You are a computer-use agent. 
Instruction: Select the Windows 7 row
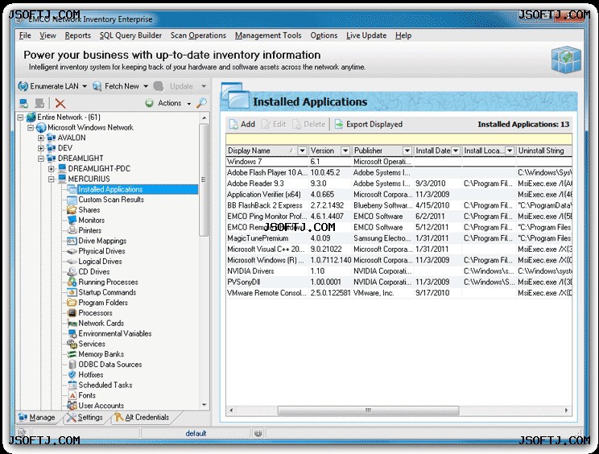(x=399, y=162)
